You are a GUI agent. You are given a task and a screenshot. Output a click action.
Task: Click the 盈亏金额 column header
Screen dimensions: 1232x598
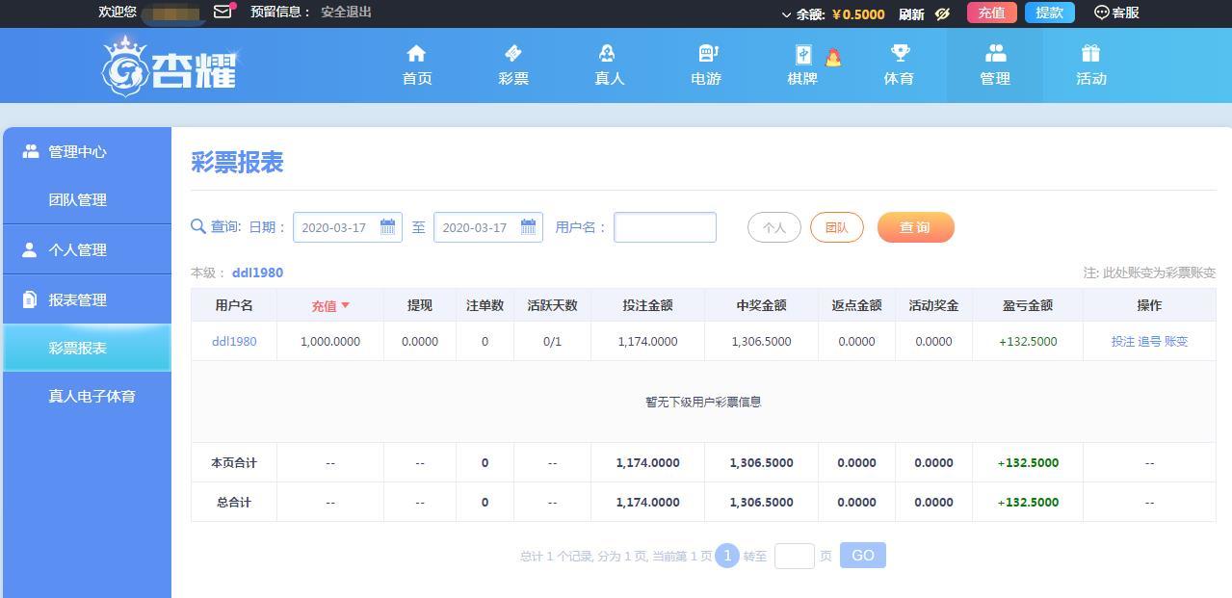pos(1028,305)
